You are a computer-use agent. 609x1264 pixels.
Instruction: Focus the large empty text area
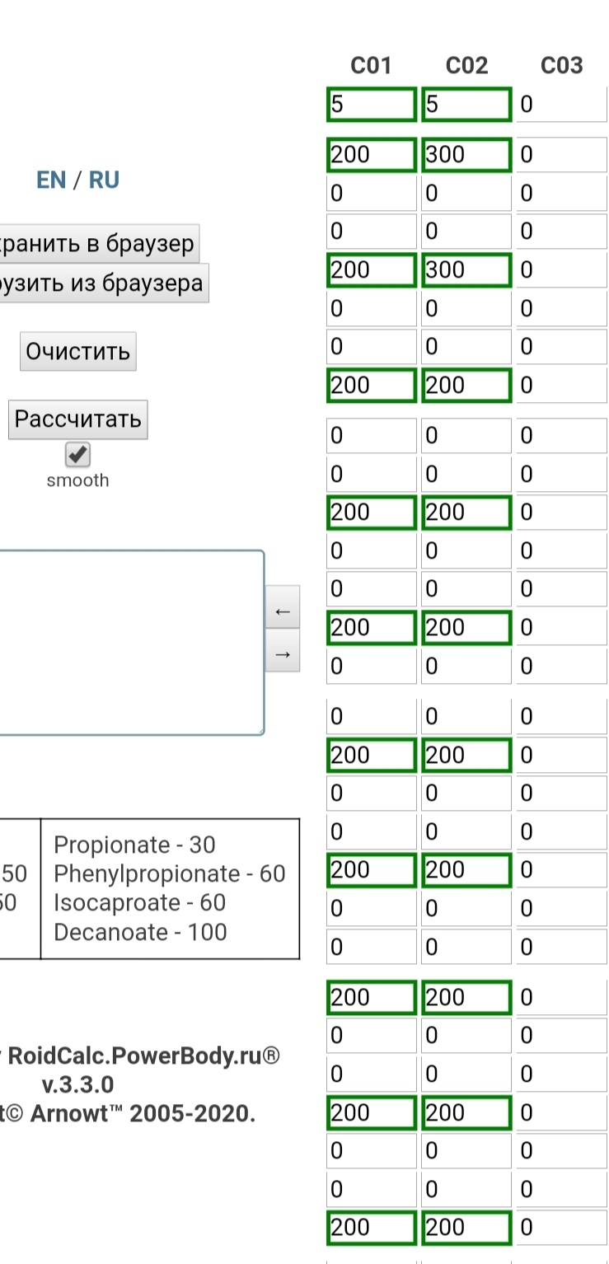[x=128, y=642]
